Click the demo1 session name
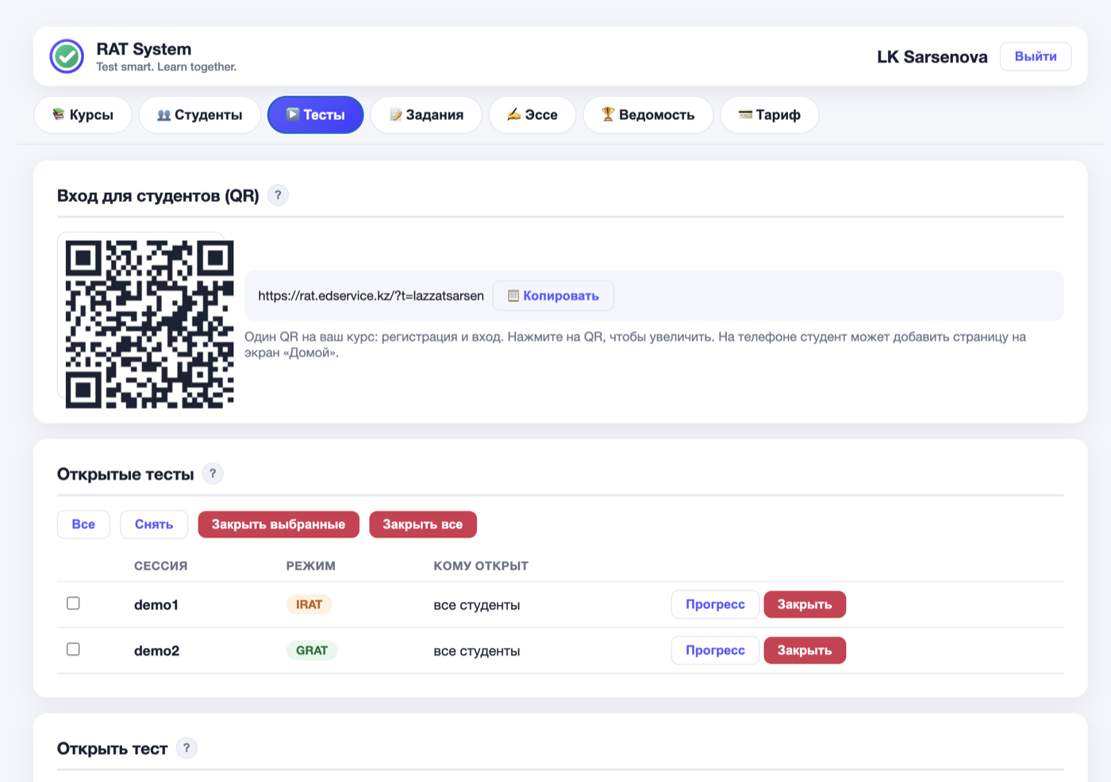The image size is (1111, 782). coord(156,605)
